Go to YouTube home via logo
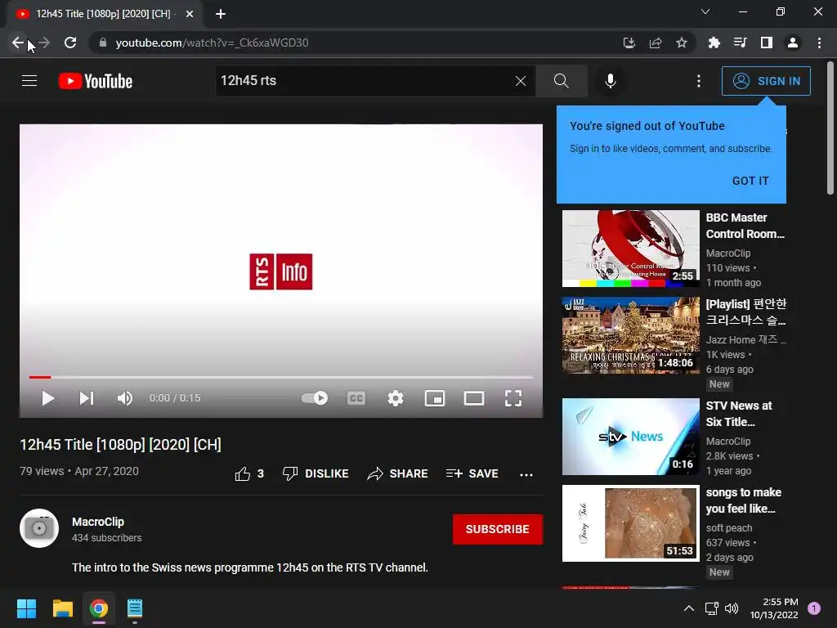 tap(96, 81)
